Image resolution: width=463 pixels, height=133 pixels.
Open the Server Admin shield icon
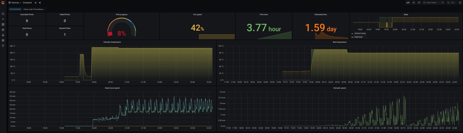[x=3, y=46]
